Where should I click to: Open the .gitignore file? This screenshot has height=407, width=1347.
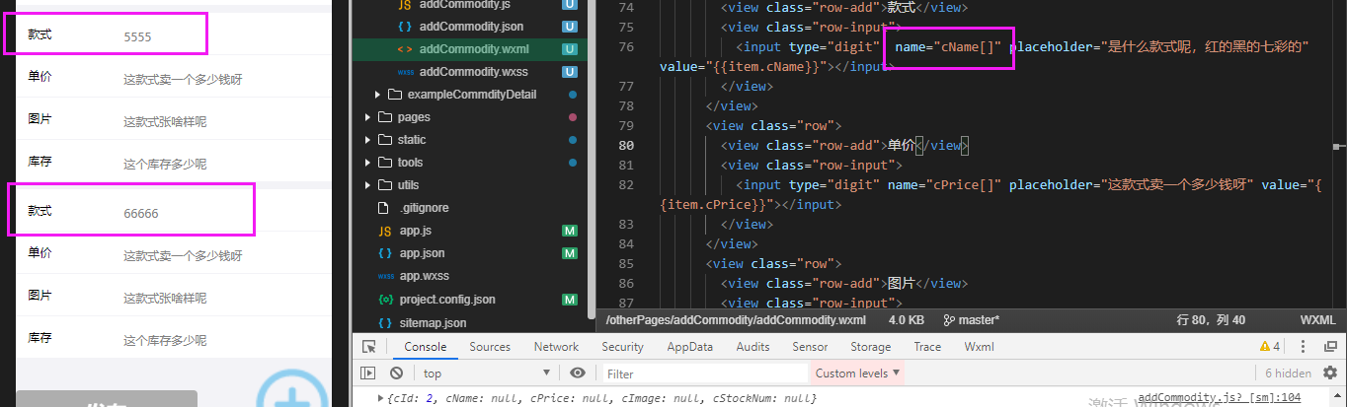click(424, 208)
